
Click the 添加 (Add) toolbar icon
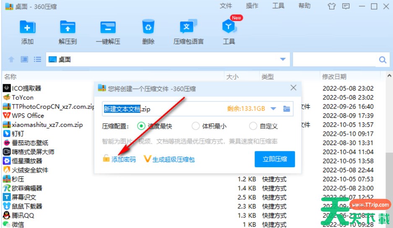[x=28, y=28]
